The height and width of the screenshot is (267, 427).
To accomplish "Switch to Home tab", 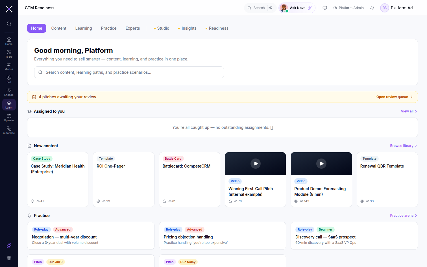I will (x=37, y=28).
